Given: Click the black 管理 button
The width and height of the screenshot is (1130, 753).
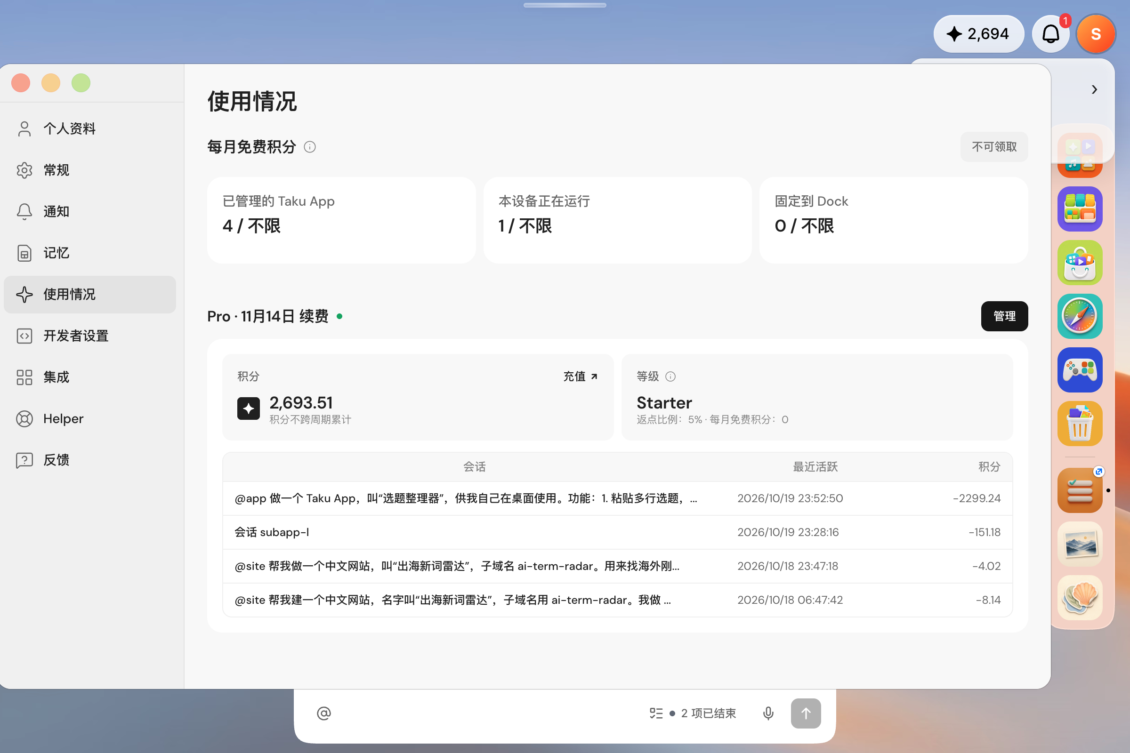Looking at the screenshot, I should pyautogui.click(x=1004, y=316).
